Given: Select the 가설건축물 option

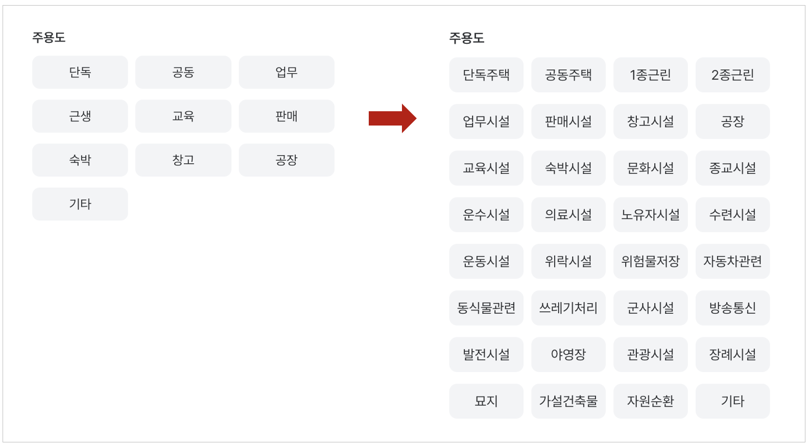Looking at the screenshot, I should coord(568,401).
